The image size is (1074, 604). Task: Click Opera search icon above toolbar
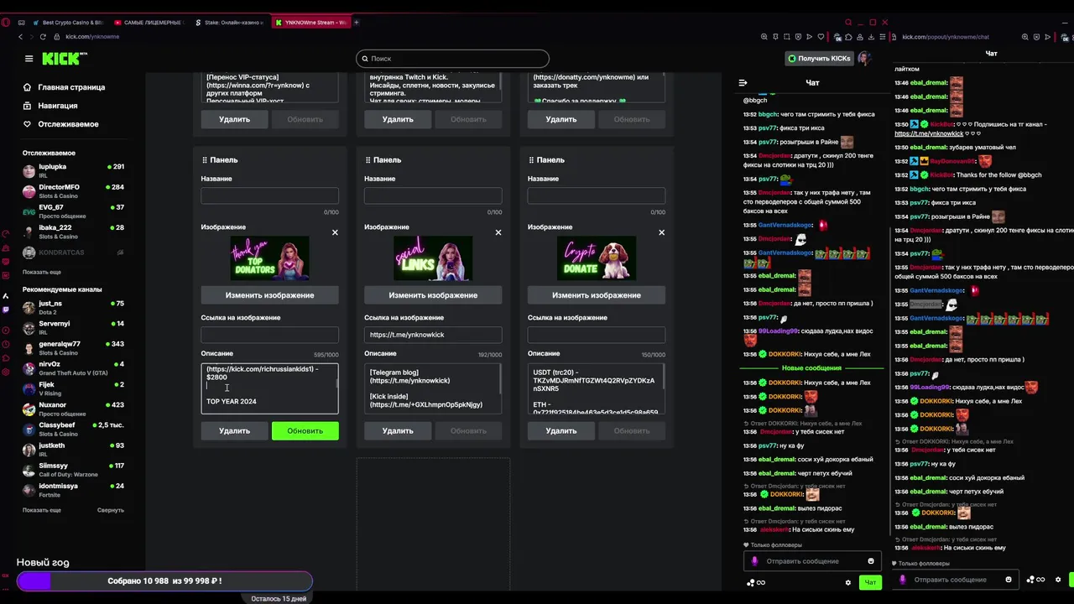pos(848,23)
